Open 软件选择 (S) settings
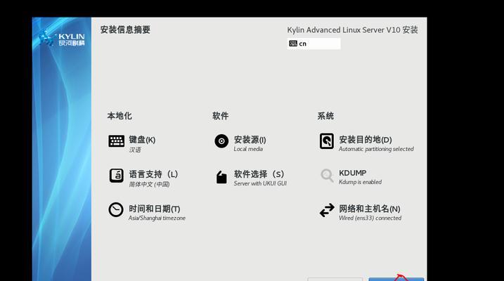Viewport: 504px width, 281px height. pyautogui.click(x=259, y=174)
